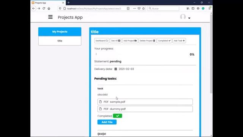The width and height of the screenshot is (243, 137).
Task: Open the sample.pdf file row
Action: (x=145, y=102)
